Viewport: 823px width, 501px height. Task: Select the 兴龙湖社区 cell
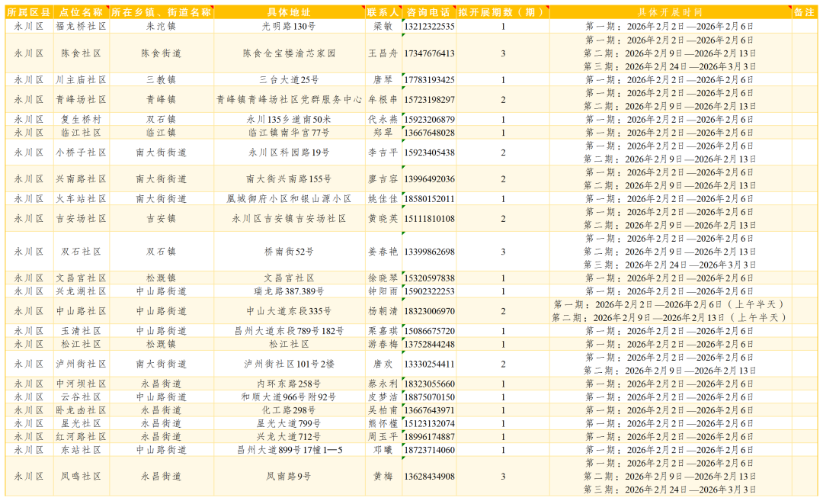(x=81, y=291)
